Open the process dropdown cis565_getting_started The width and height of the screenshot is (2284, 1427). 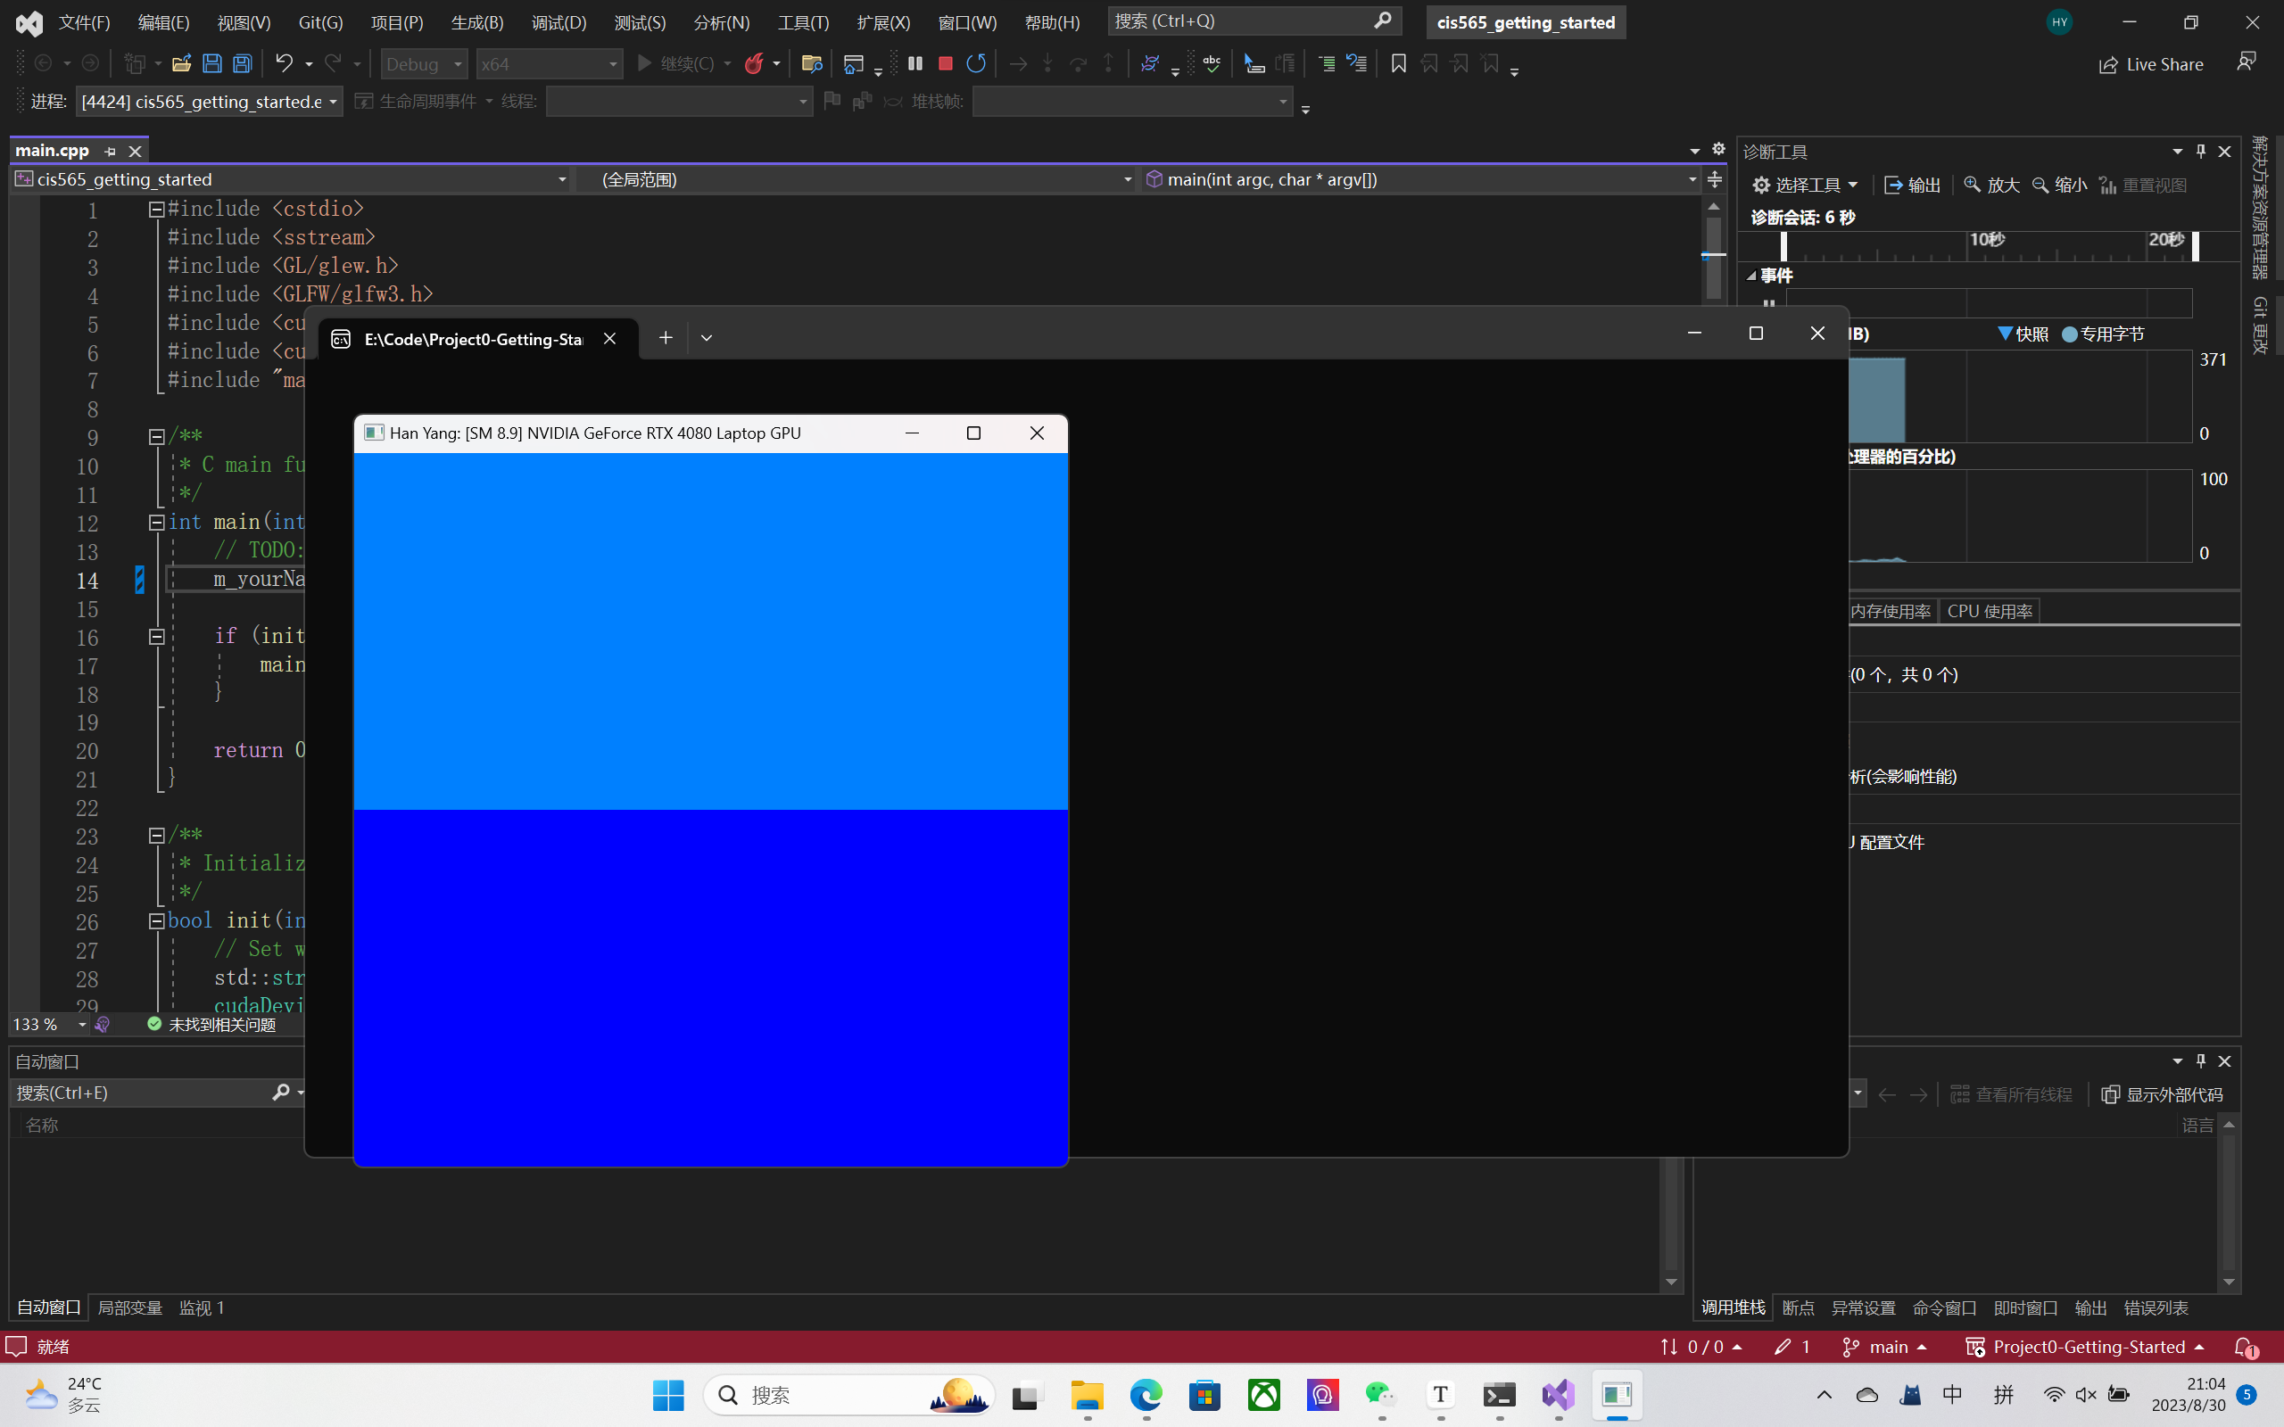tap(210, 101)
